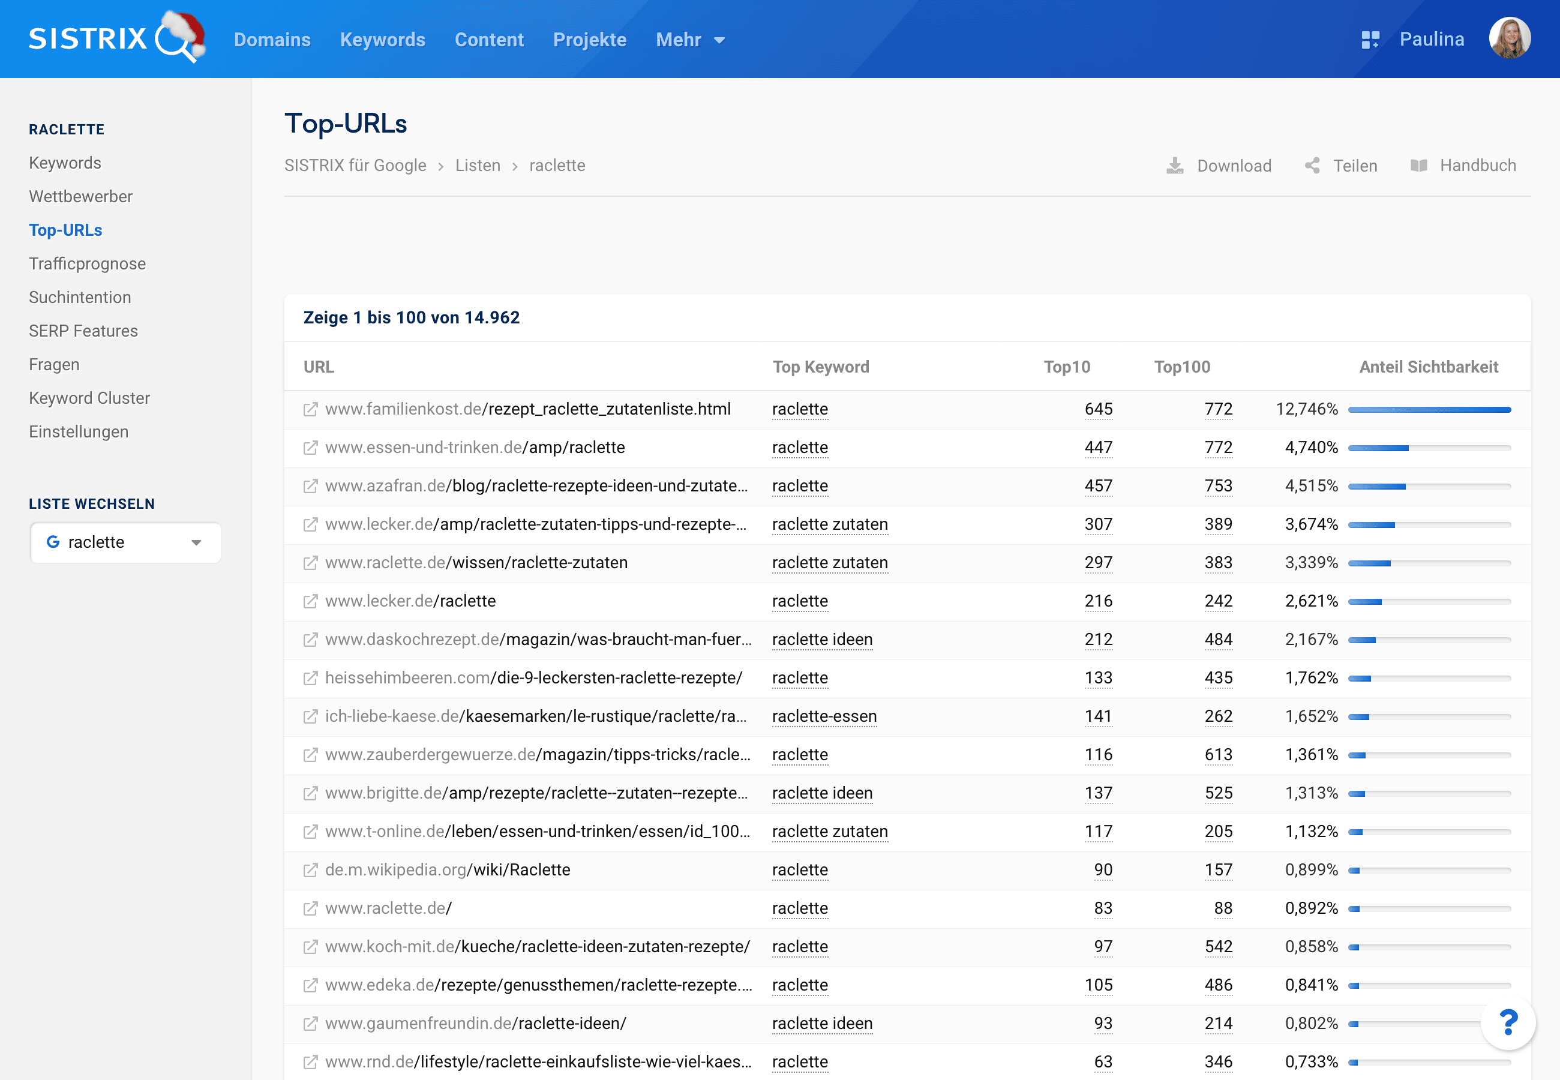This screenshot has height=1080, width=1560.
Task: Open the Handbuch book icon
Action: pyautogui.click(x=1418, y=166)
